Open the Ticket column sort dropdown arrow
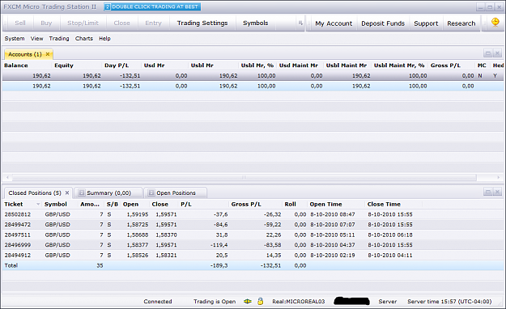 point(38,204)
